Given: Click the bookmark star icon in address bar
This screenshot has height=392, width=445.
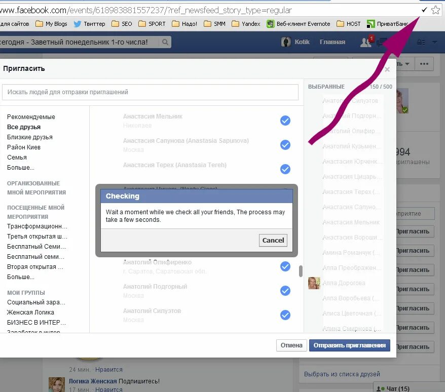Looking at the screenshot, I should click(435, 10).
